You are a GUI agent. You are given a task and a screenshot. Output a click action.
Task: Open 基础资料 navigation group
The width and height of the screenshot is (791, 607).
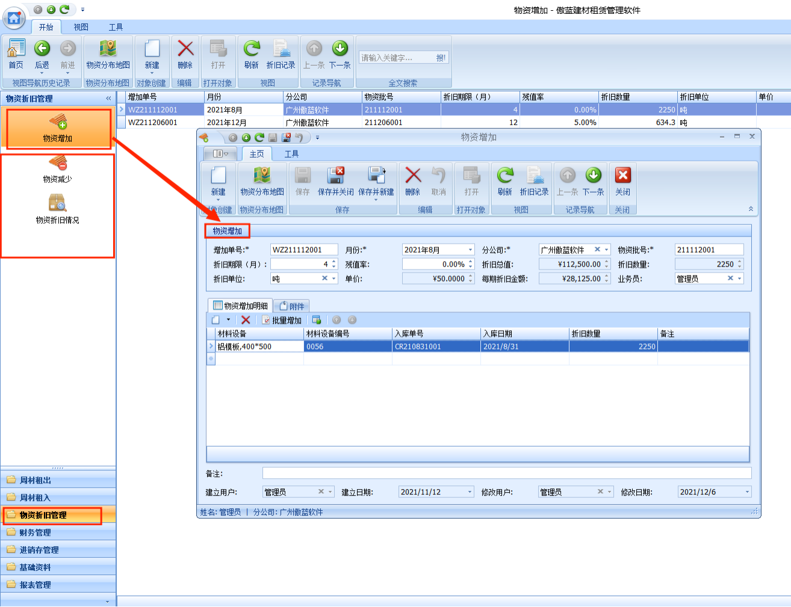[58, 567]
